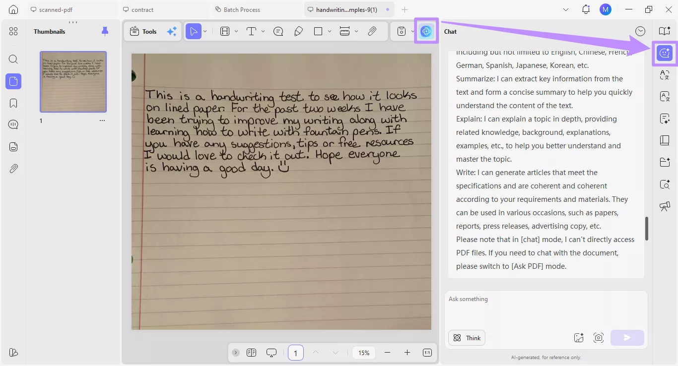Open the four-circle grid icon in left sidebar
The height and width of the screenshot is (366, 678).
click(13, 31)
